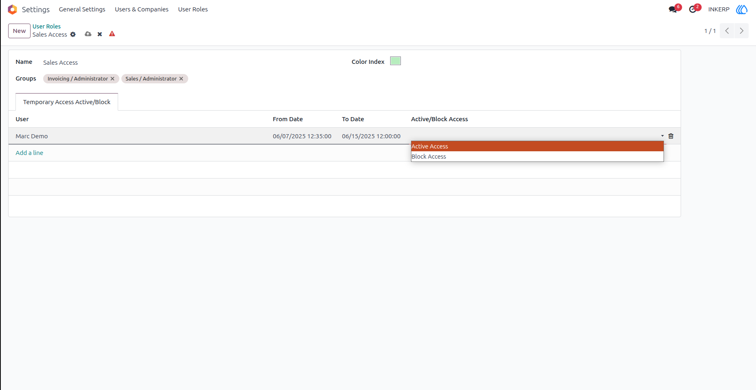Select the Temporary Access Active/Block tab

[x=67, y=102]
